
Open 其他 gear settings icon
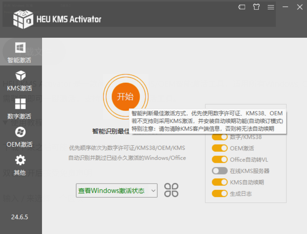point(20,160)
